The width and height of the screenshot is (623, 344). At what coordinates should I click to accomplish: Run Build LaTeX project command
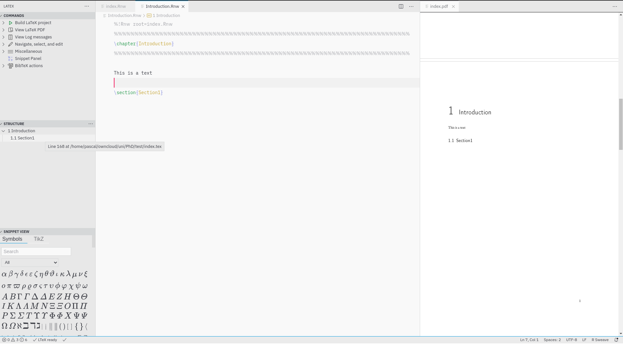[10, 22]
